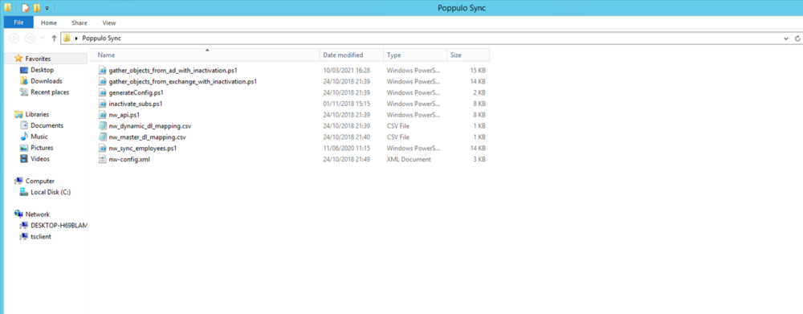
Task: Switch to the View ribbon tab
Action: (x=109, y=22)
